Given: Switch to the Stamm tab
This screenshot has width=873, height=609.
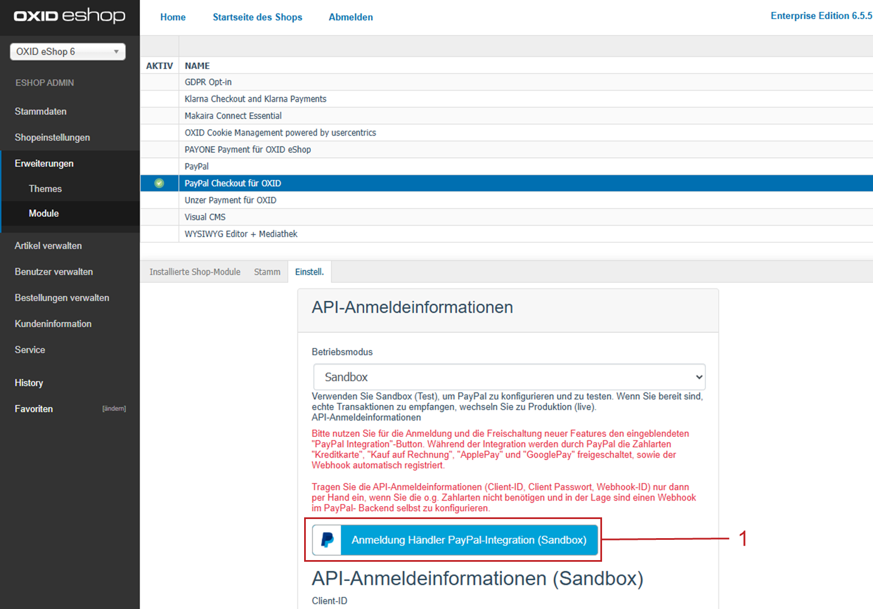Looking at the screenshot, I should (x=267, y=272).
